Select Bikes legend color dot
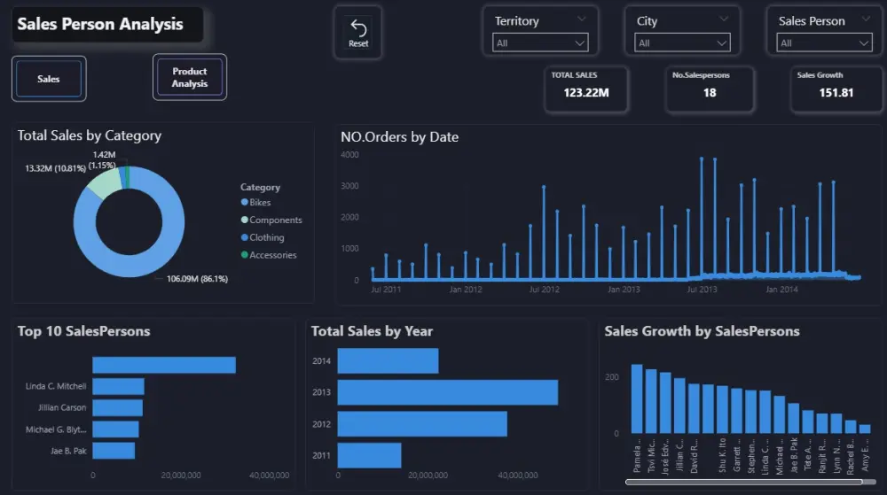This screenshot has height=495, width=887. point(245,202)
